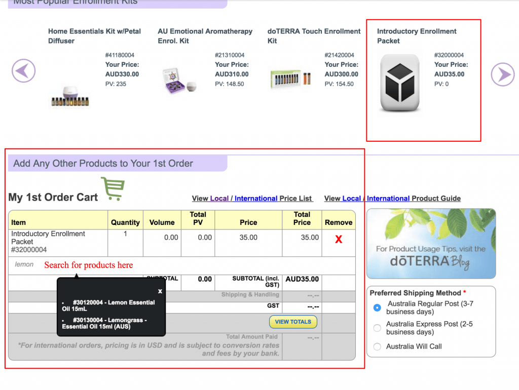The image size is (519, 390).
Task: Select AU Emotional Aromatherapy Kit image
Action: point(180,81)
